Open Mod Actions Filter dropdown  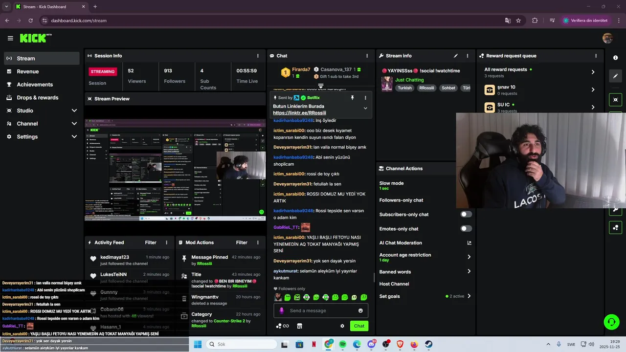[242, 242]
